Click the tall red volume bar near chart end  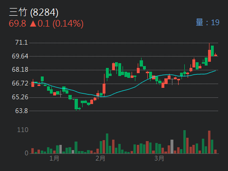pyautogui.click(x=209, y=142)
